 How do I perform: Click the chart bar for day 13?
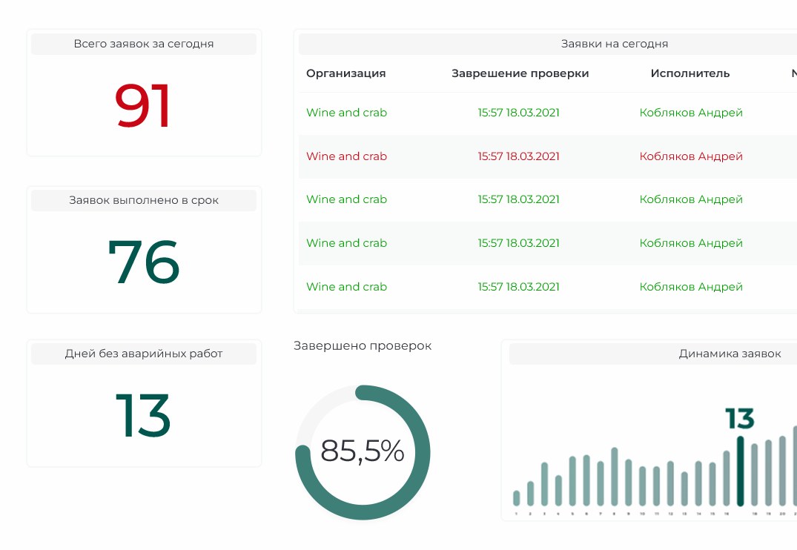684,489
